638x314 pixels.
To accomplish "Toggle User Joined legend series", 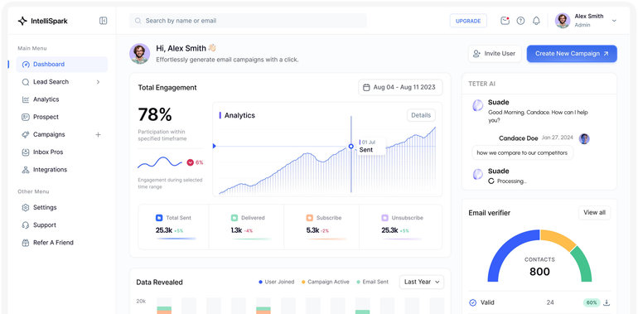I will point(276,282).
